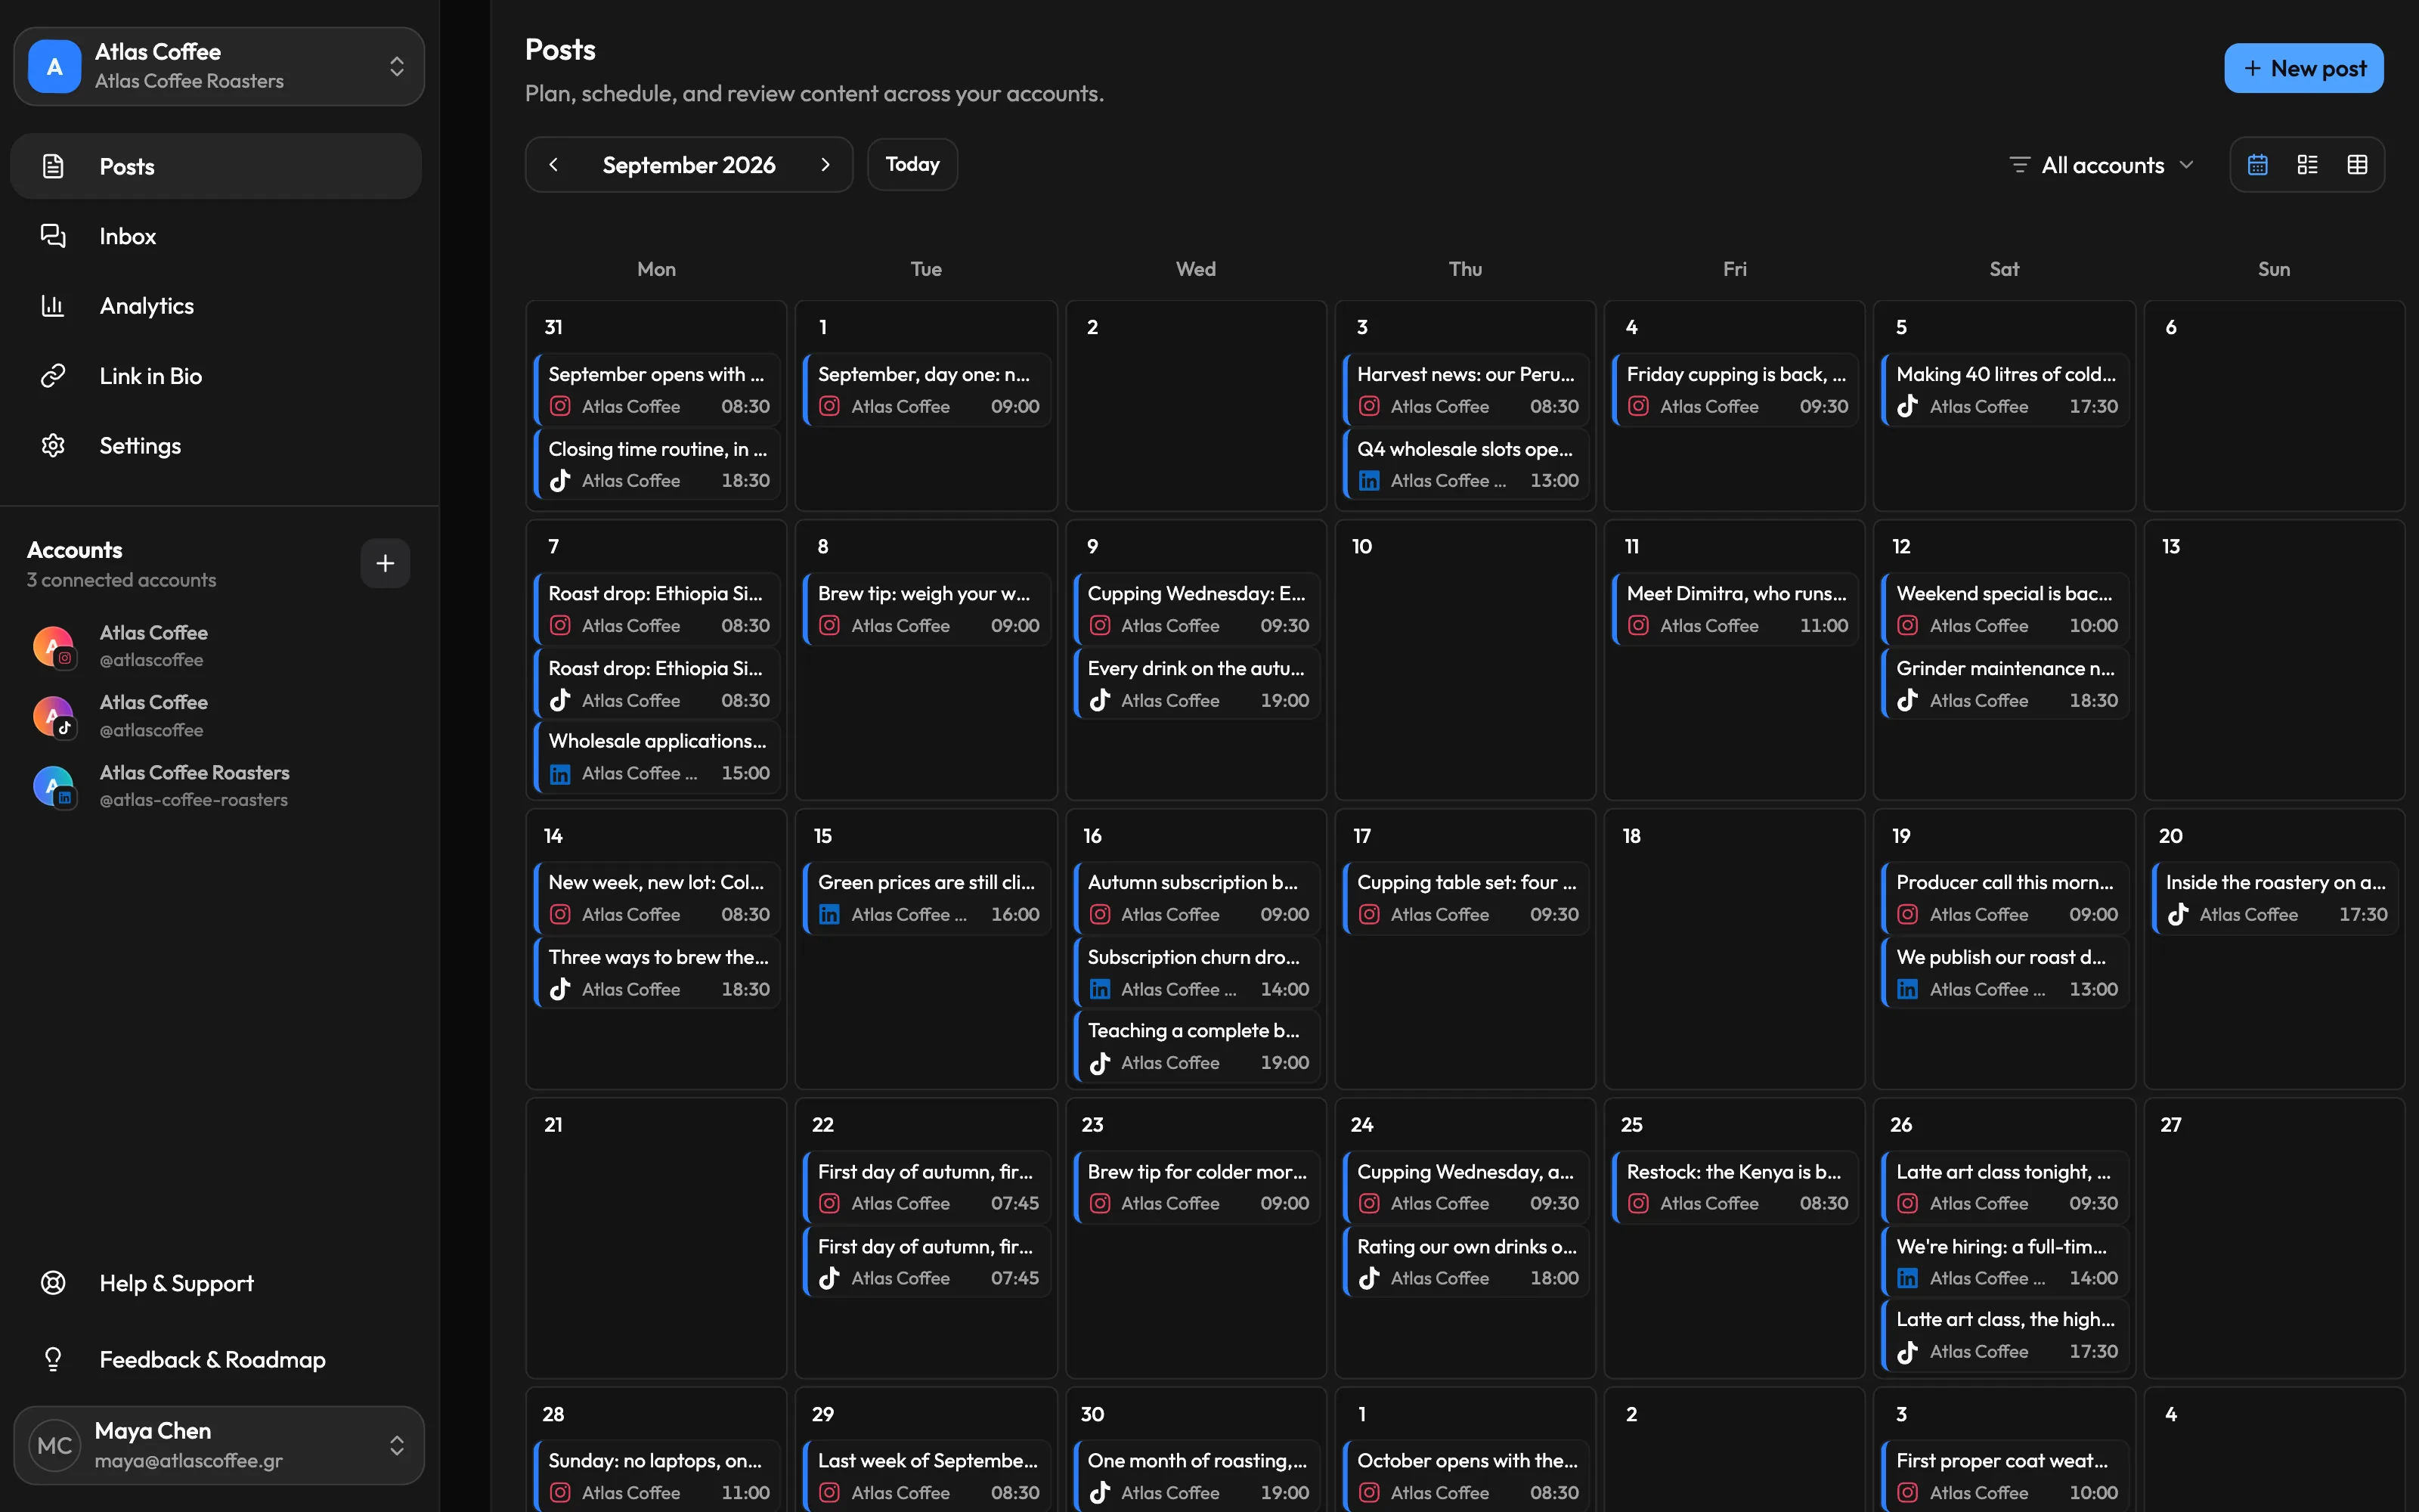Open the Posts section in the sidebar
Screen dimensions: 2419x1512
pos(216,166)
